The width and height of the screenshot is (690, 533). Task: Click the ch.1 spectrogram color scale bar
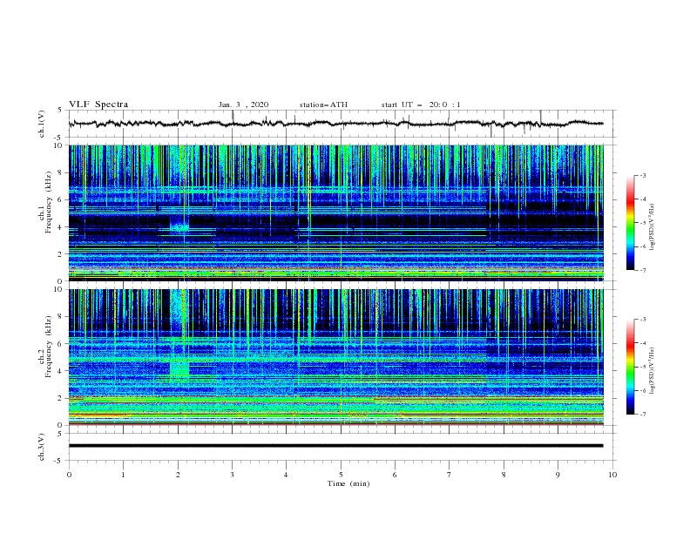[631, 223]
